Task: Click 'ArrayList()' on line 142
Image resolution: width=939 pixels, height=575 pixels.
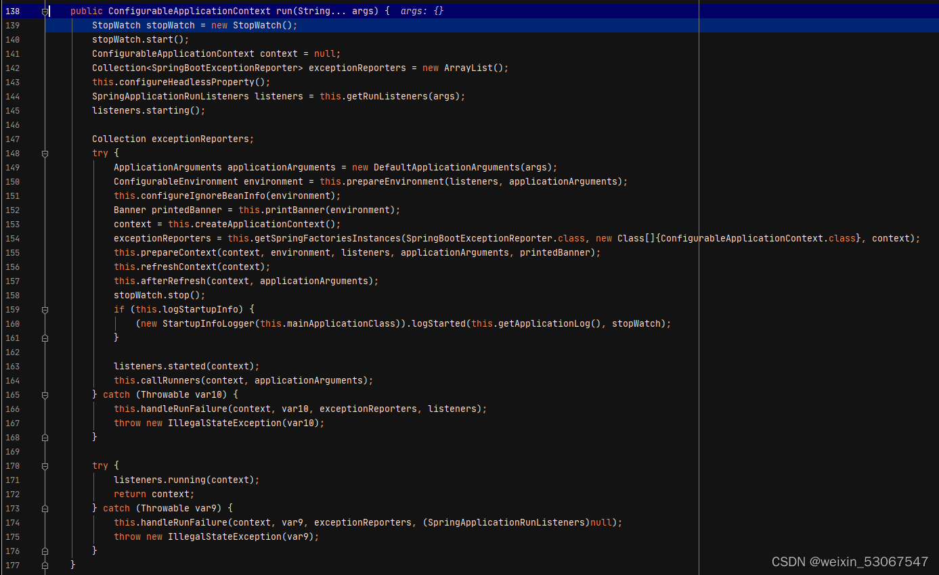Action: coord(473,68)
